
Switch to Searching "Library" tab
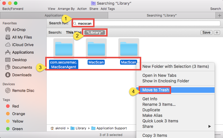(162, 15)
